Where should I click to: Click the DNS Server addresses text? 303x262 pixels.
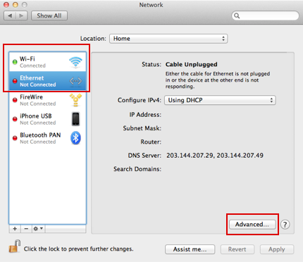click(x=215, y=156)
